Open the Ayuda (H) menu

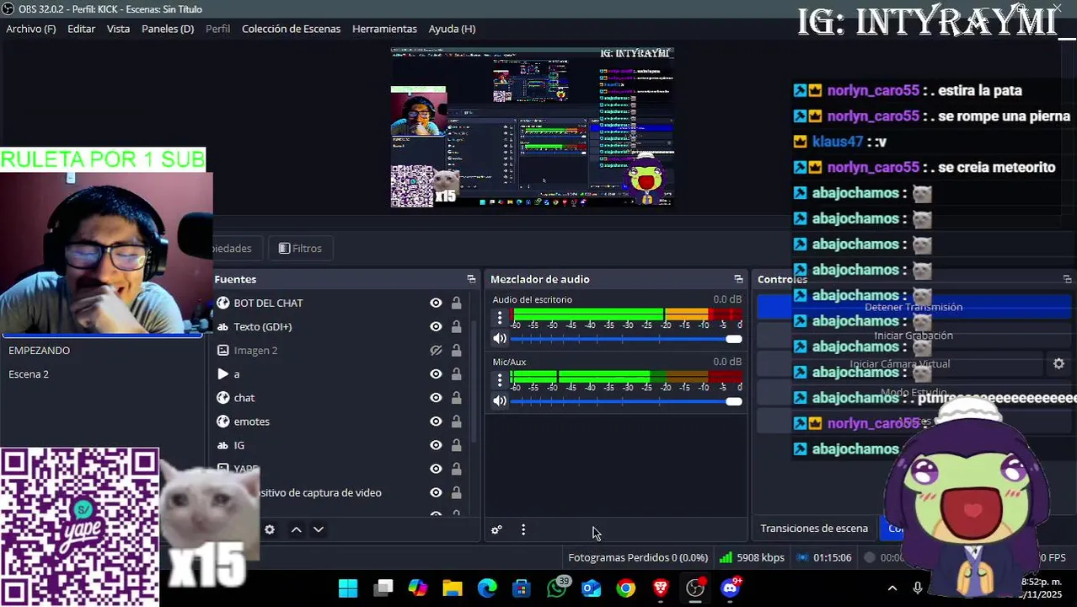[453, 29]
